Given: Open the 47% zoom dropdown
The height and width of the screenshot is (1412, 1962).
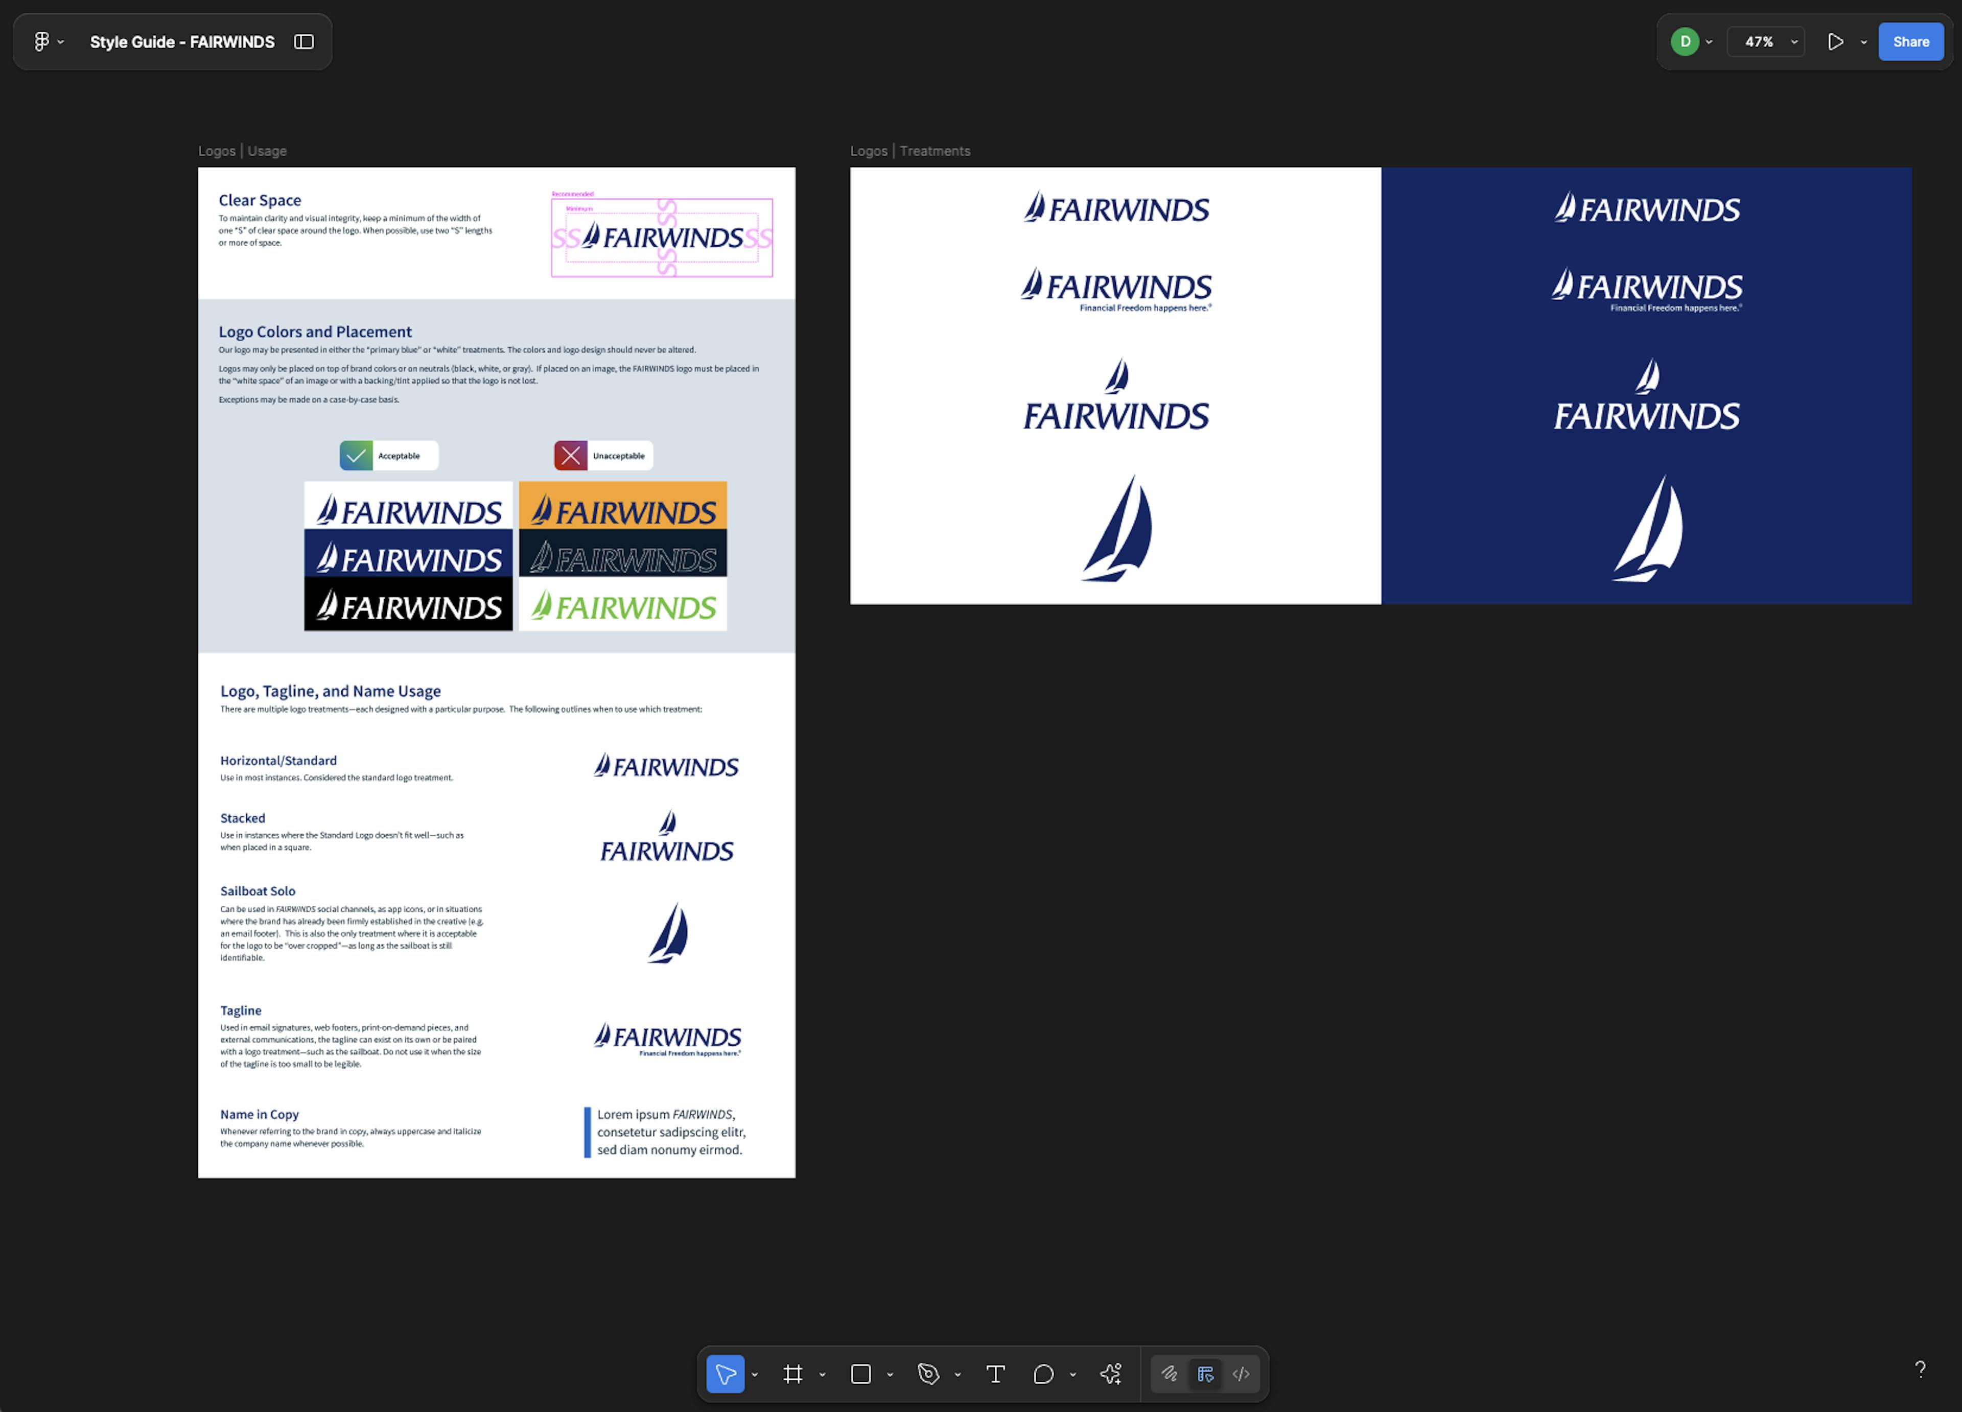Looking at the screenshot, I should tap(1766, 41).
